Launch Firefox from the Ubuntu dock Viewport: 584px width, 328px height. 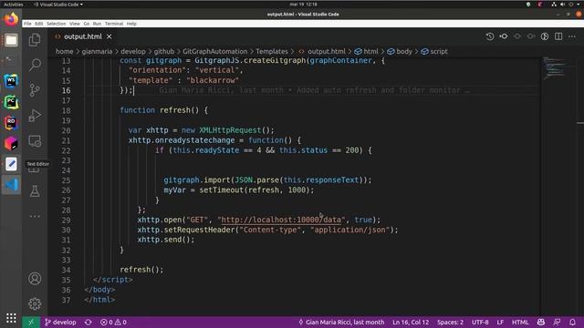point(11,18)
